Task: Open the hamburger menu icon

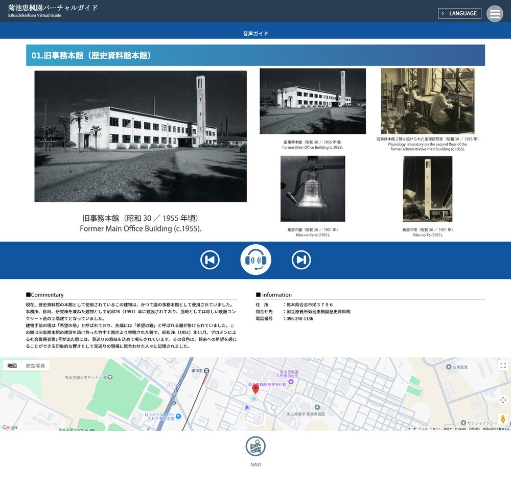Action: click(x=494, y=14)
